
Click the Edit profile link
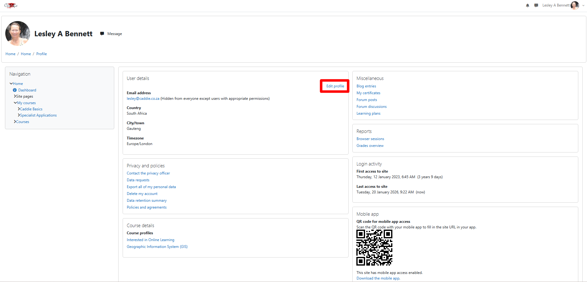[335, 86]
